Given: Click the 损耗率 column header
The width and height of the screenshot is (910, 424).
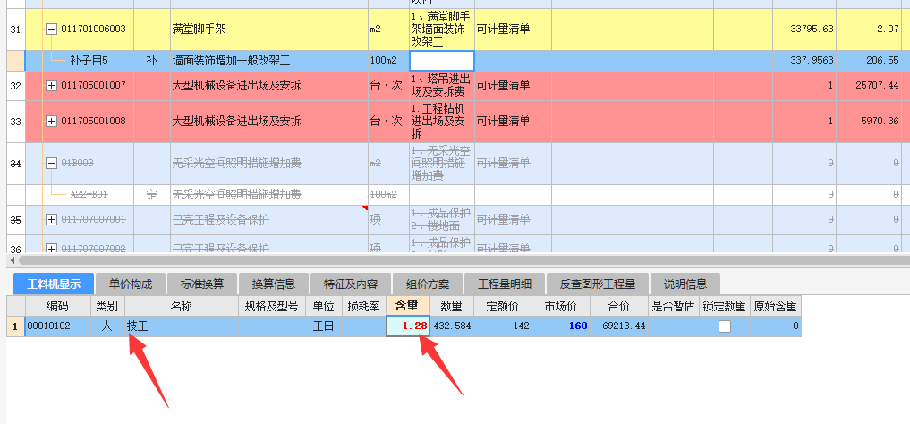Looking at the screenshot, I should coord(364,306).
